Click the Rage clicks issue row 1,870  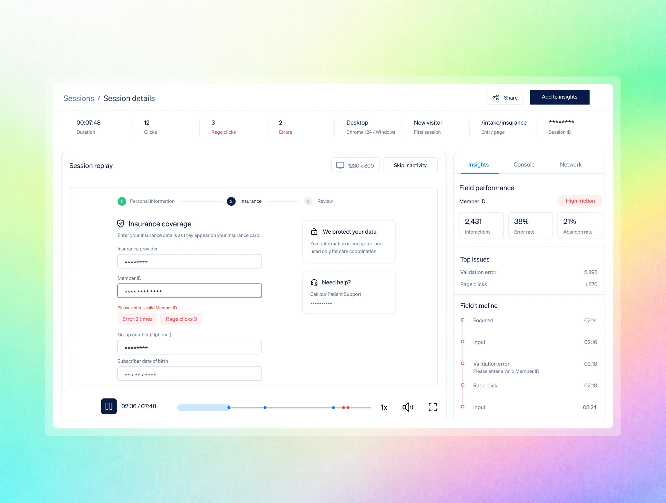(x=528, y=284)
